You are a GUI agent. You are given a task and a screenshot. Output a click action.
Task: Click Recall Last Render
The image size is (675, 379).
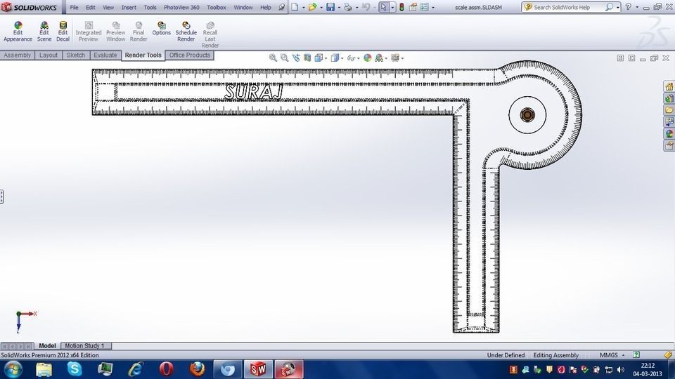tap(210, 35)
